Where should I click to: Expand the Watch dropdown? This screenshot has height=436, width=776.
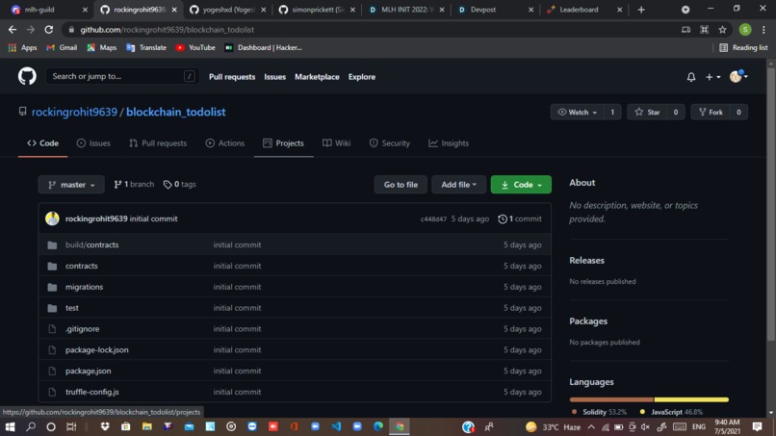[577, 113]
